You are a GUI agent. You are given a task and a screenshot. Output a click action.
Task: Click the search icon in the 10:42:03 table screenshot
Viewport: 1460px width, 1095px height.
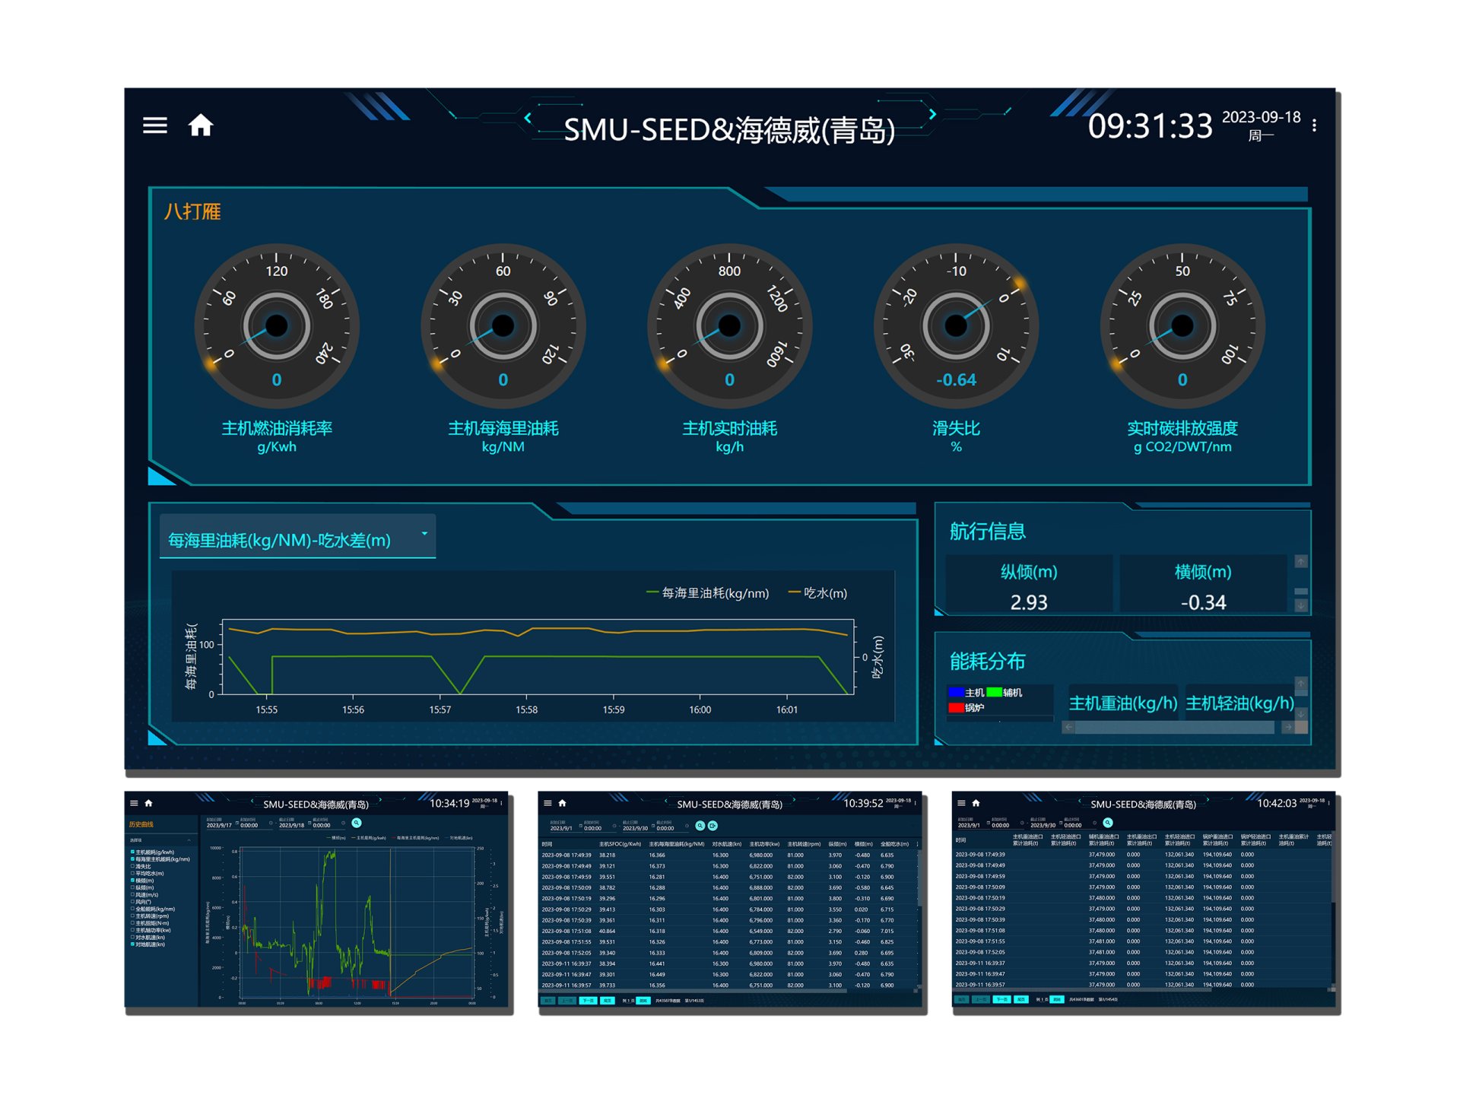coord(1108,823)
